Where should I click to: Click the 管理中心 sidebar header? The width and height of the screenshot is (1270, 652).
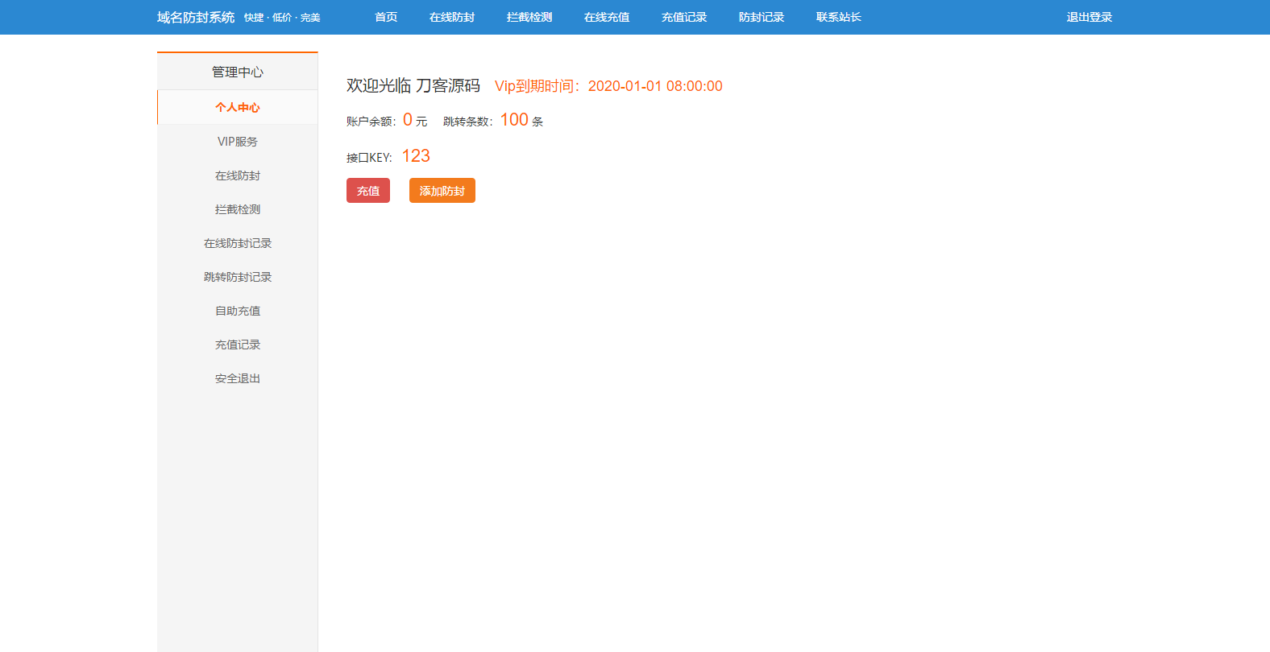pyautogui.click(x=238, y=72)
